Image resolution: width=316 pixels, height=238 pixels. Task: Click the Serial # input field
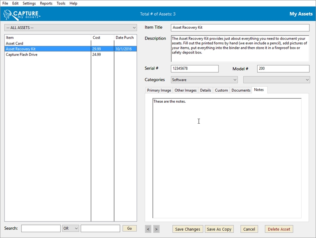click(x=194, y=69)
